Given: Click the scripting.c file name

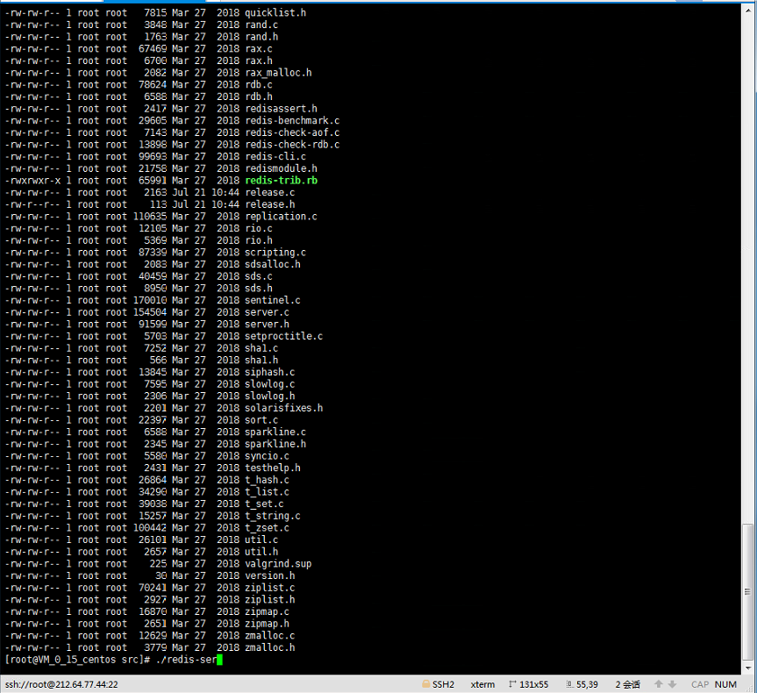Looking at the screenshot, I should [x=275, y=252].
